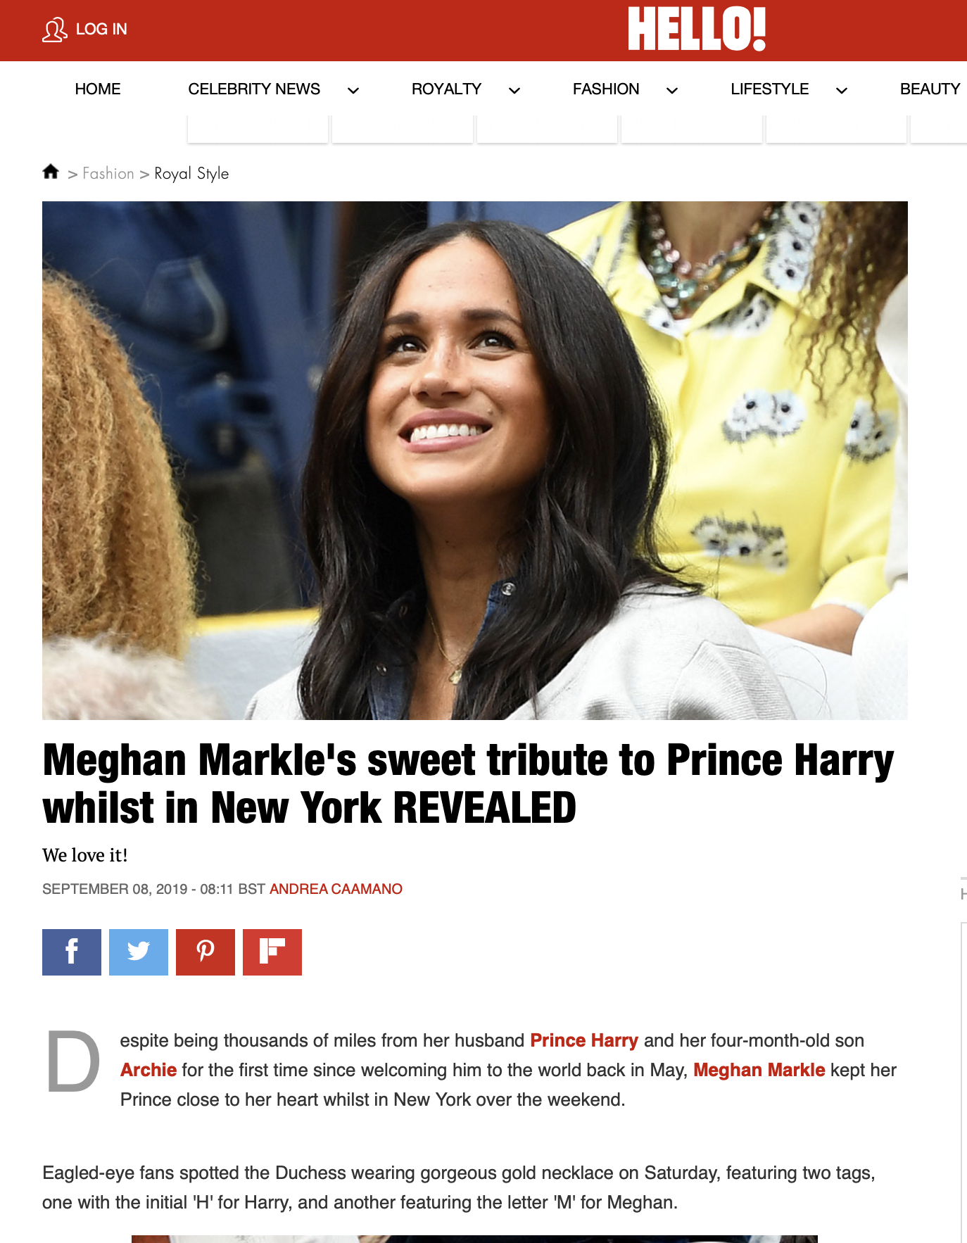Expand the Royalty dropdown chevron
Image resolution: width=967 pixels, height=1243 pixels.
(514, 90)
